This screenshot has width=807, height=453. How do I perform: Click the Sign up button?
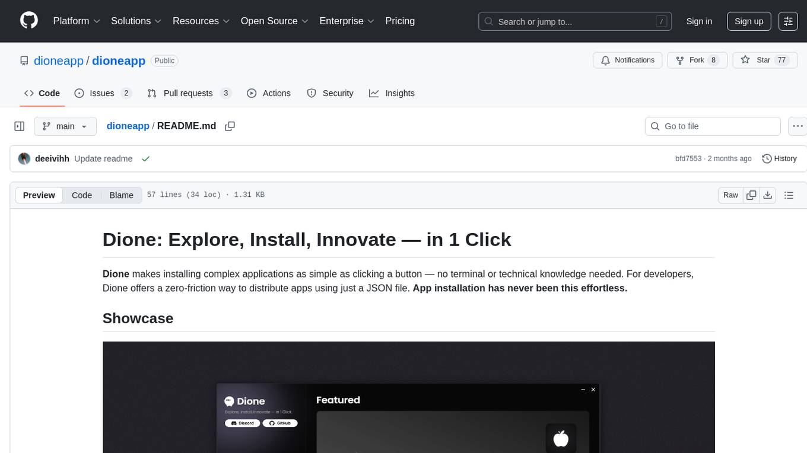749,21
